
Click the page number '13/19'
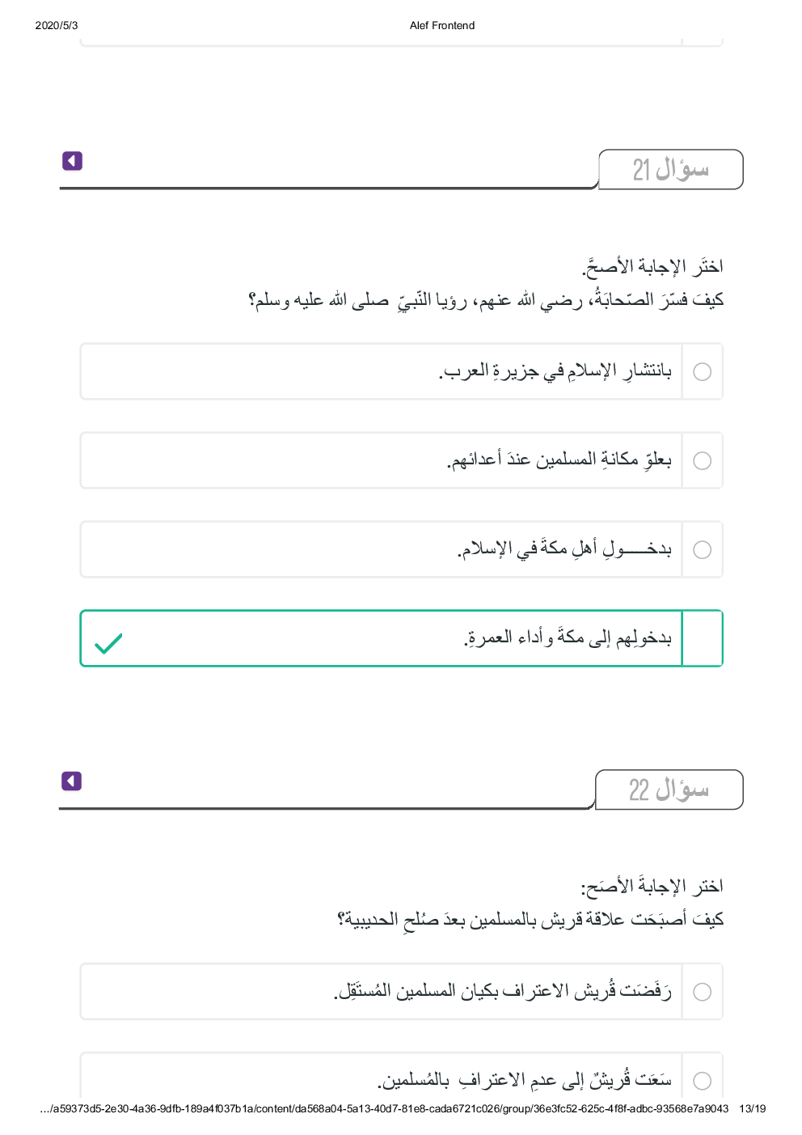pos(752,1108)
